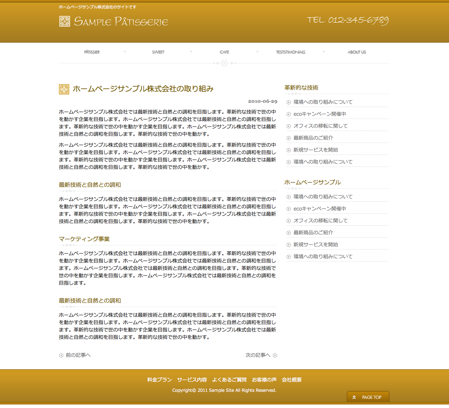This screenshot has width=449, height=408.
Task: Go to the SWEET navigation page
Action: [158, 52]
